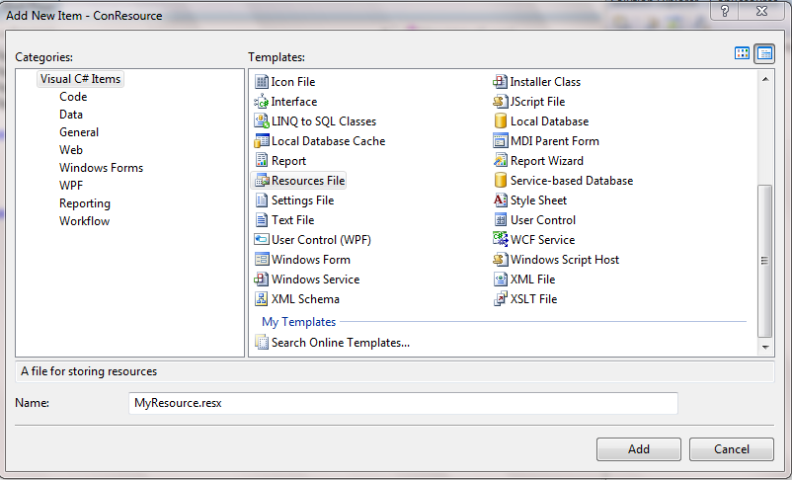Select the XML Schema icon
Screen dimensions: 792x480
[261, 298]
